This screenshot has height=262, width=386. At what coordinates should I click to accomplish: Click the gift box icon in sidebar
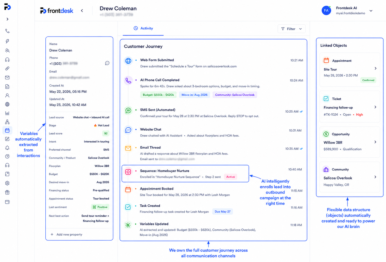coord(7,192)
